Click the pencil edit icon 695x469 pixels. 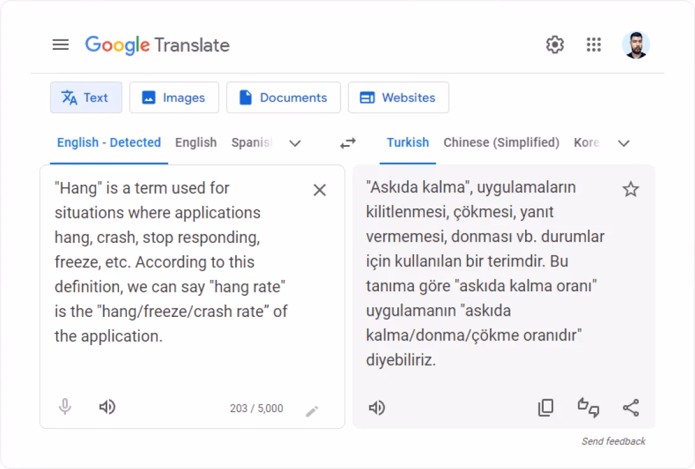[312, 411]
